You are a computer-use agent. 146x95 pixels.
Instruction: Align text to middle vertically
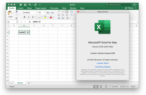63,12
